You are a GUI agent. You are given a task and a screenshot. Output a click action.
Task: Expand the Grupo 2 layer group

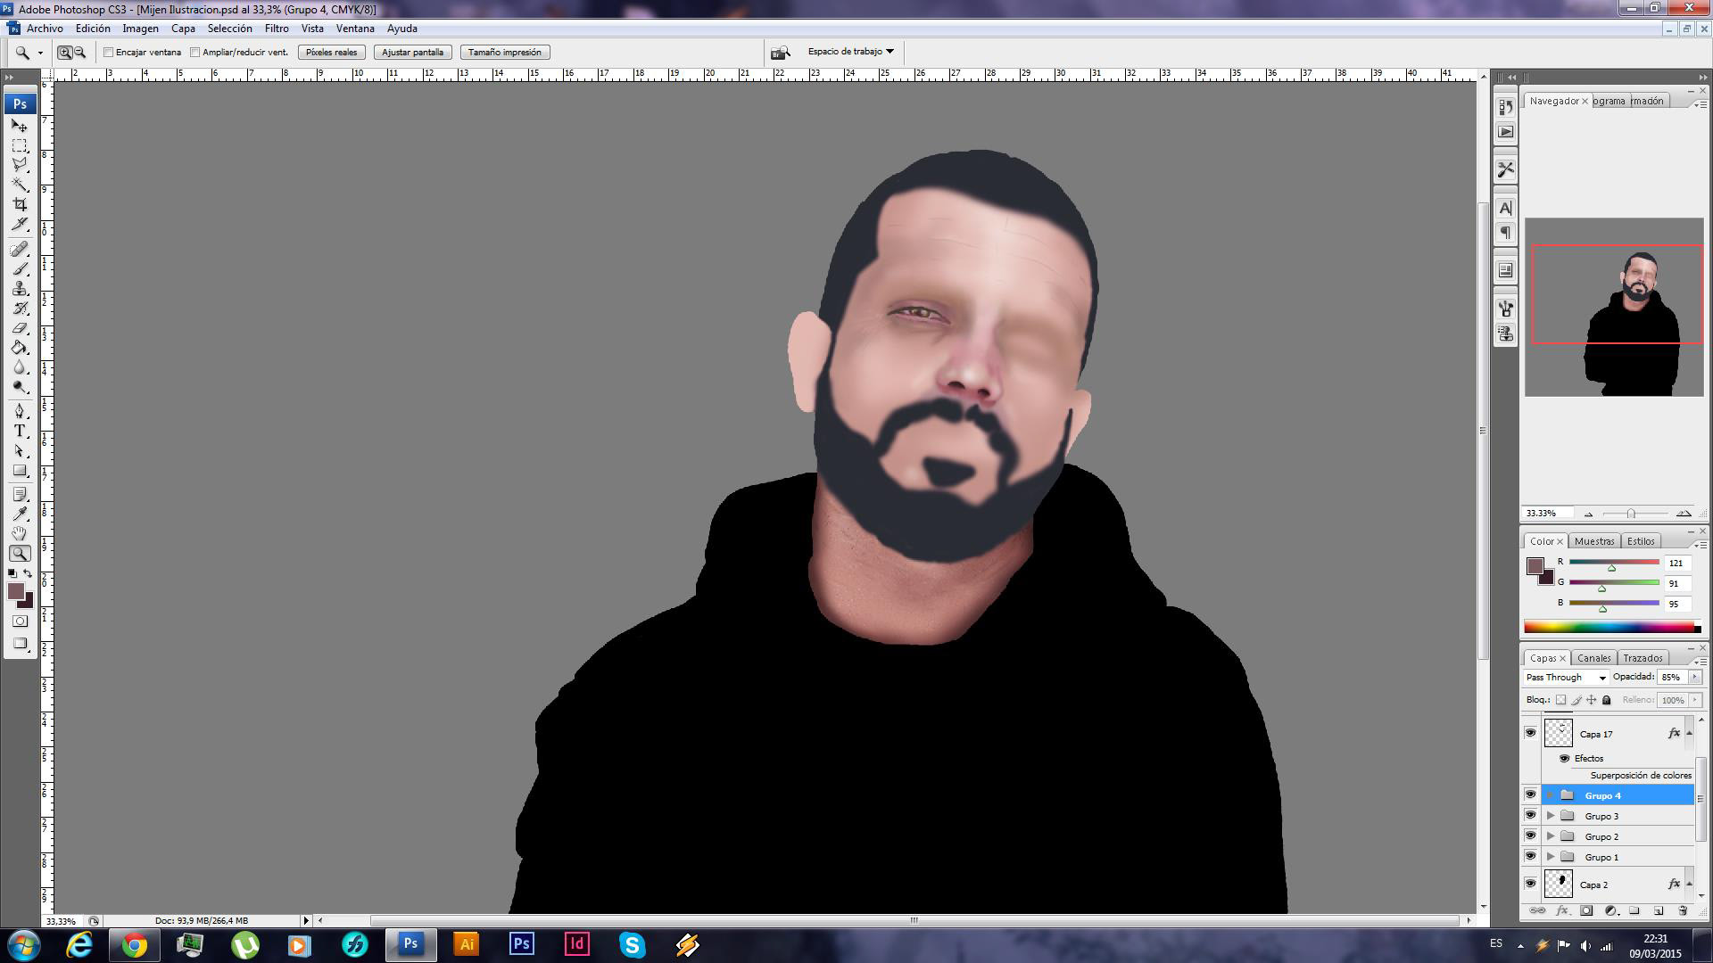coord(1551,836)
